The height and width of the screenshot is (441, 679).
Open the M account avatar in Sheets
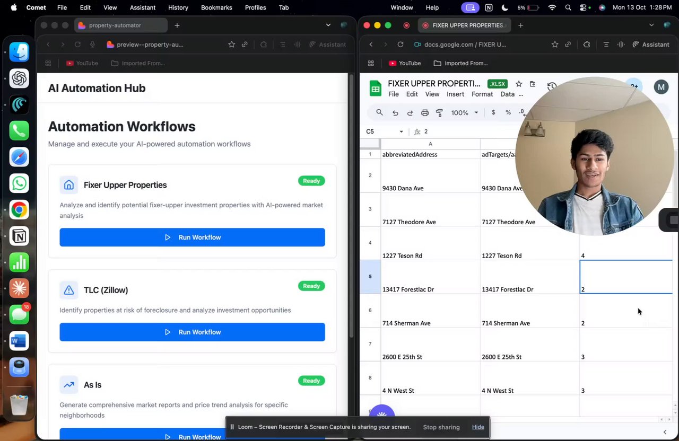[661, 87]
